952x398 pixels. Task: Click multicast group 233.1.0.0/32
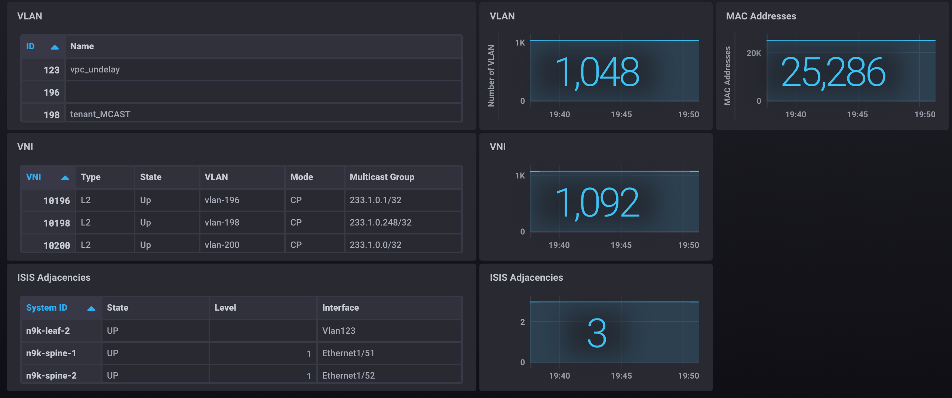[403, 243]
